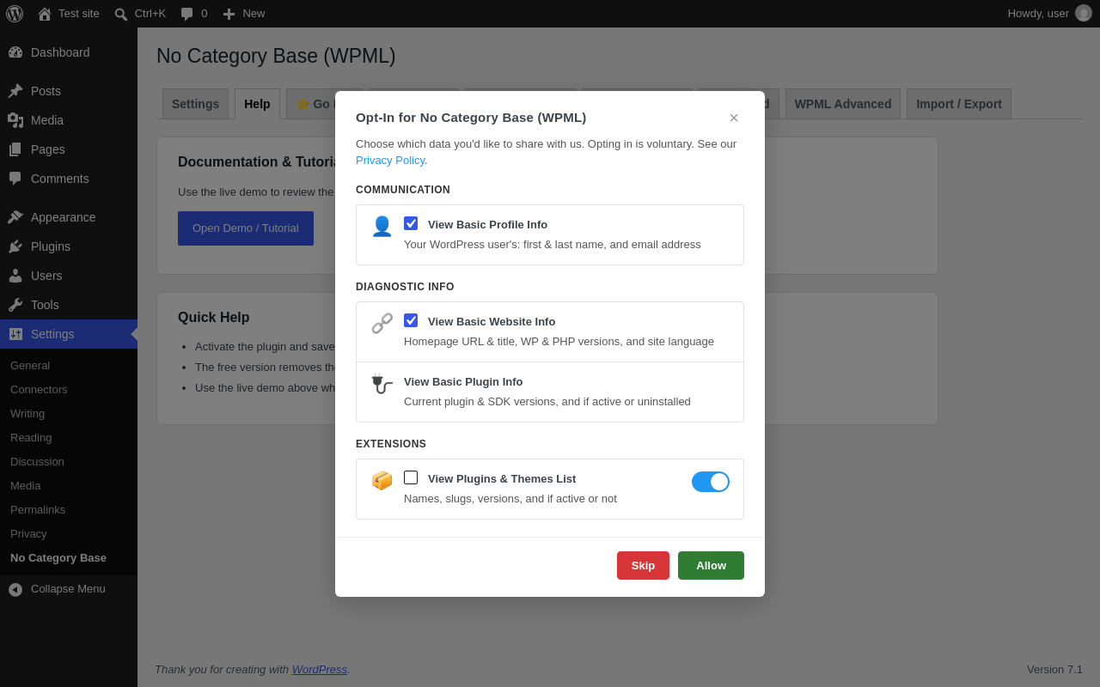The height and width of the screenshot is (687, 1100).
Task: Click Open Demo / Tutorial button
Action: [246, 228]
